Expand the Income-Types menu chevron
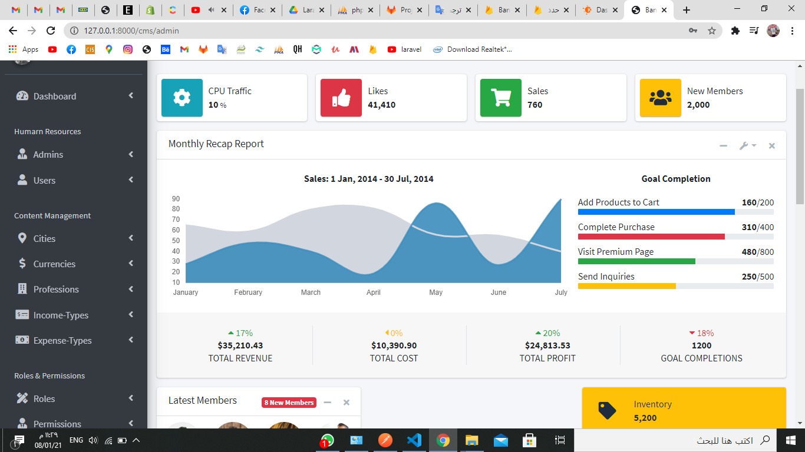This screenshot has height=452, width=805. (x=131, y=314)
